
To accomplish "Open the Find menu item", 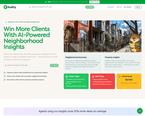I will click(x=119, y=7).
